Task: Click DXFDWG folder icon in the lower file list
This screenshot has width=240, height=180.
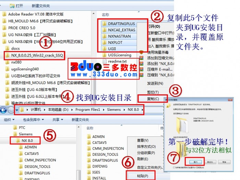Action: (x=89, y=166)
